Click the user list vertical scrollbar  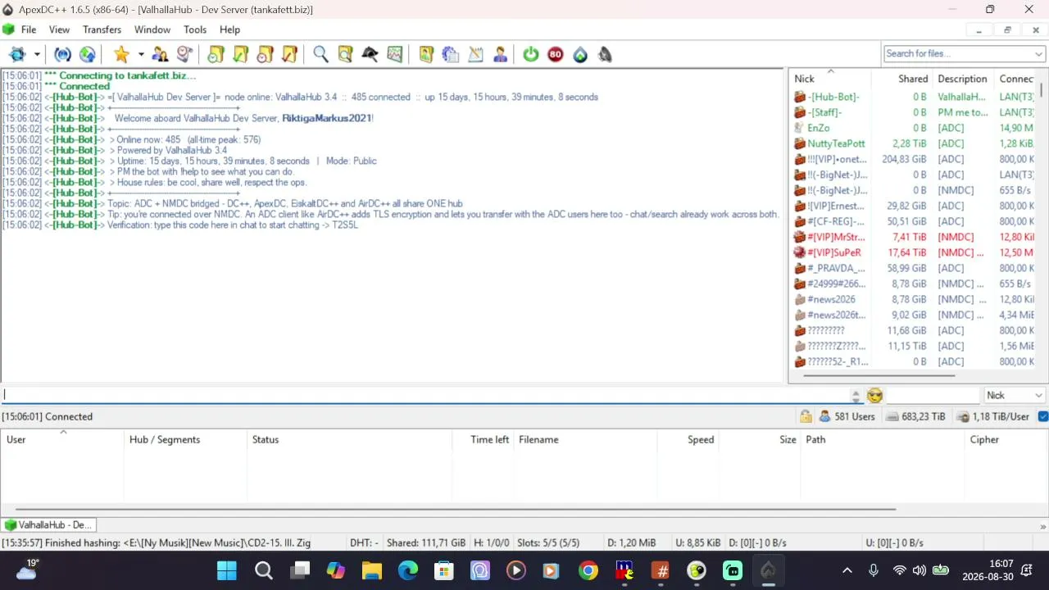(1042, 90)
